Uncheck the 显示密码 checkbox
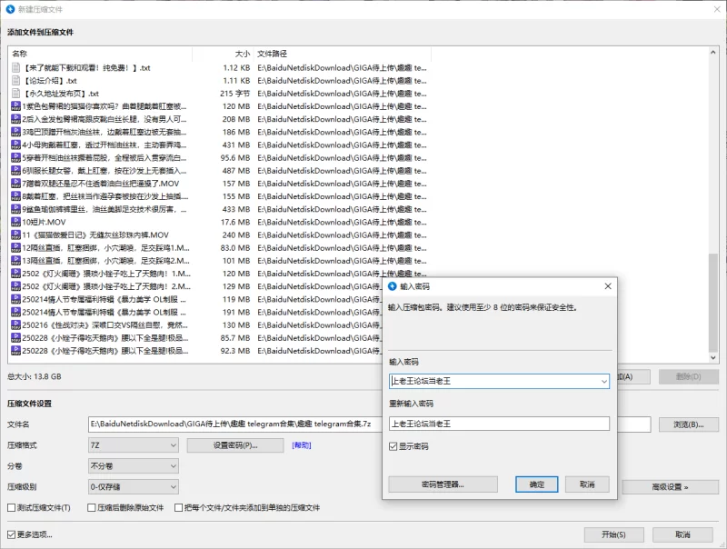727x549 pixels. (393, 446)
